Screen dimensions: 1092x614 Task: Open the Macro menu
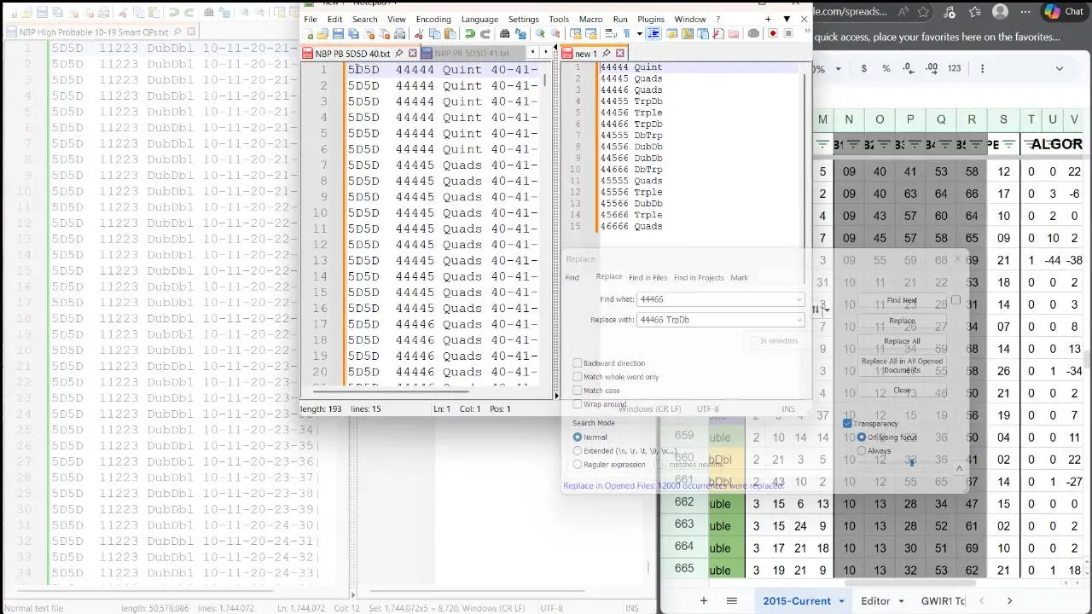coord(590,19)
